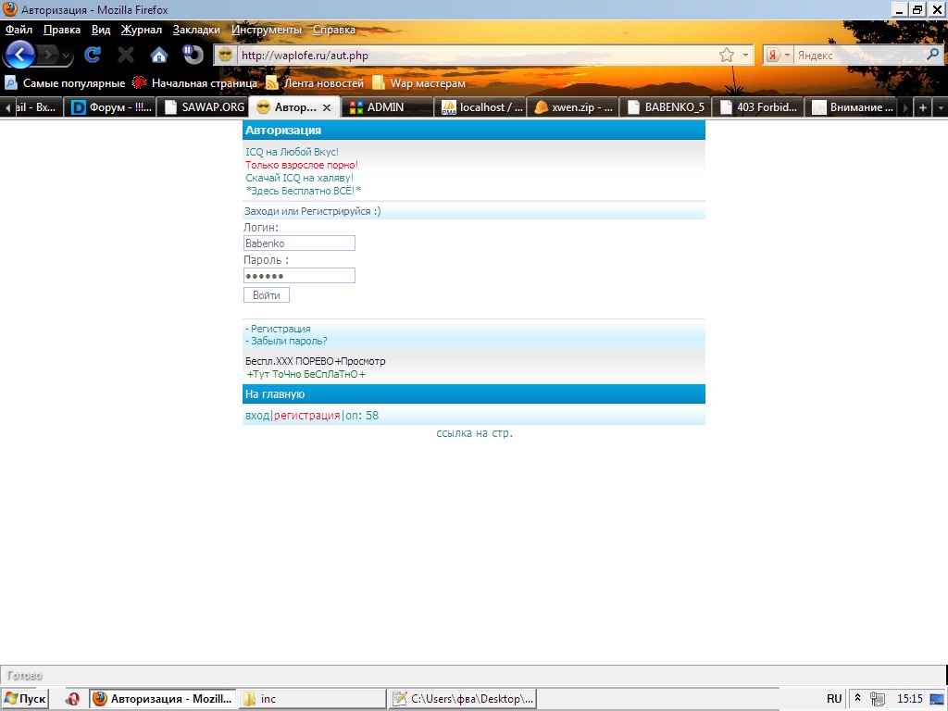The height and width of the screenshot is (711, 948).
Task: Open the C:\Users Desktop Notepad taskbar item
Action: (x=463, y=698)
